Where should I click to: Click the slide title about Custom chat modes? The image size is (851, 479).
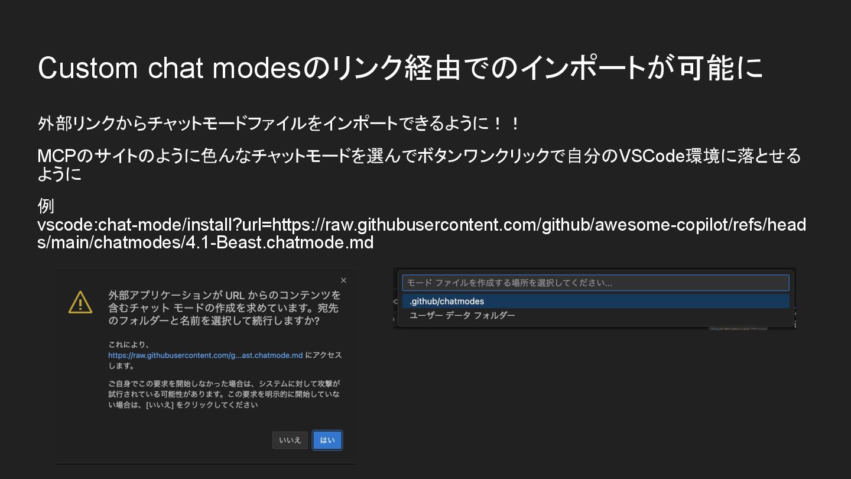point(401,68)
